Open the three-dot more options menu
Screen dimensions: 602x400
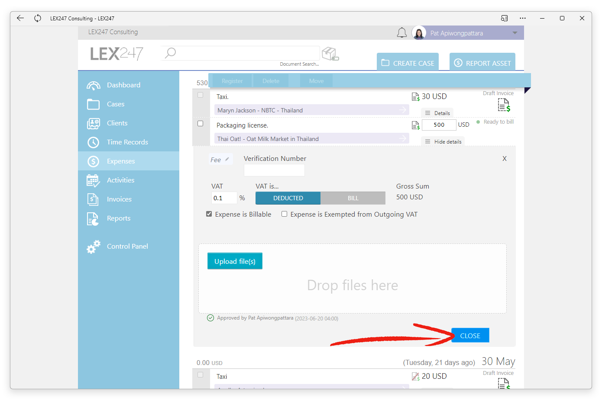(x=523, y=18)
